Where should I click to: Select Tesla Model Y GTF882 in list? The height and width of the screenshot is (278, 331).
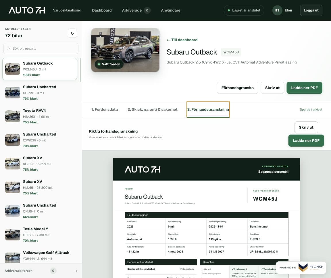coord(40,235)
